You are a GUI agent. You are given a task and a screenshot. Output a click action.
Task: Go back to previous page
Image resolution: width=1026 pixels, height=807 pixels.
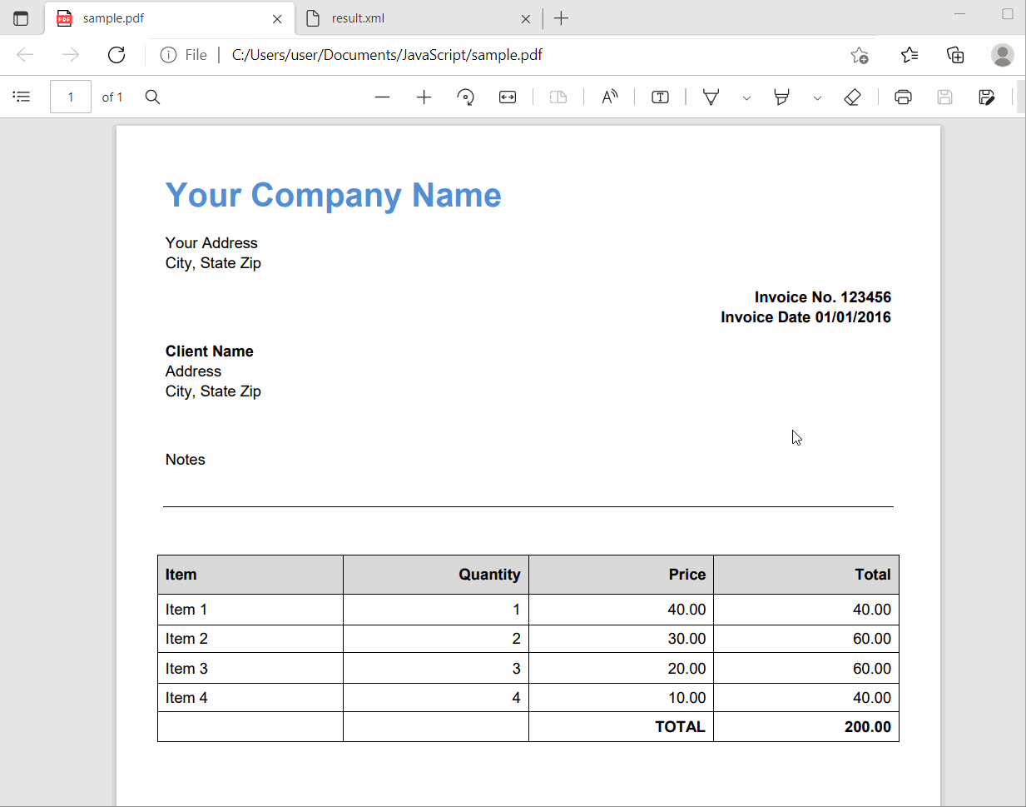[25, 55]
